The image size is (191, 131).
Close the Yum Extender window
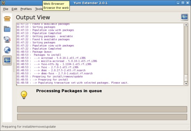[188, 3]
